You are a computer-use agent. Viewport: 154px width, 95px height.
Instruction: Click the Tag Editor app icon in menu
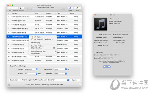pyautogui.click(x=32, y=39)
